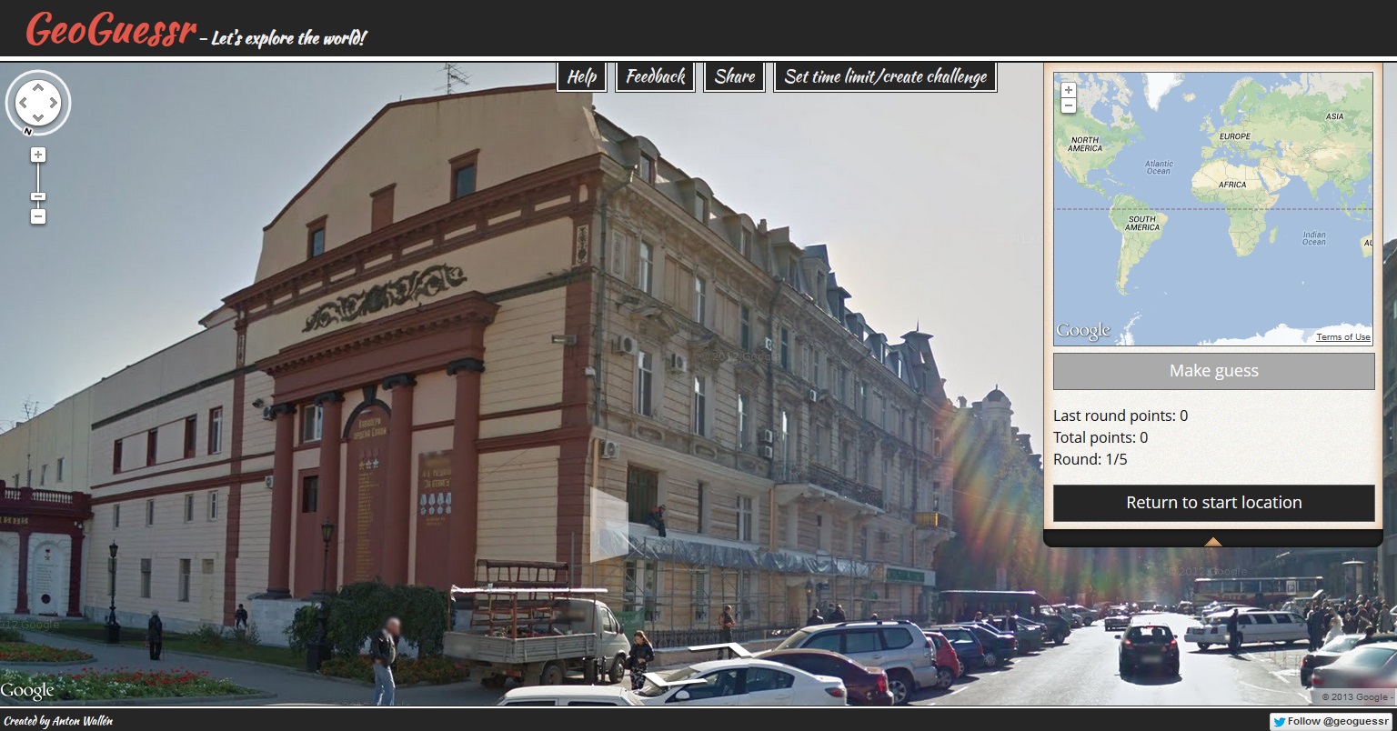This screenshot has height=731, width=1397.
Task: Open the Feedback menu item
Action: click(x=655, y=77)
